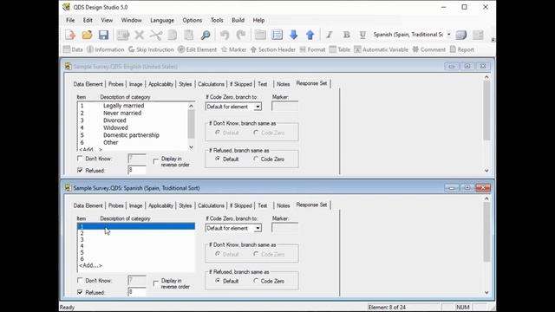
Task: Click Refused code field in Spanish window
Action: [137, 292]
